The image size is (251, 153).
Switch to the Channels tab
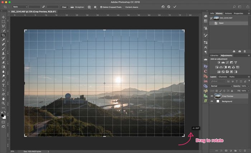223,77
